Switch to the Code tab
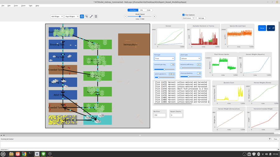This screenshot has height=157, width=280. [149, 10]
